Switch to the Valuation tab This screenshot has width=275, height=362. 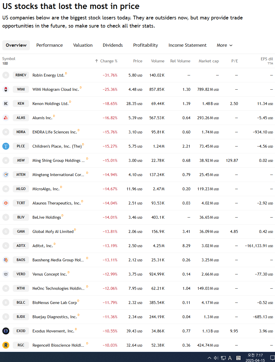tap(83, 45)
